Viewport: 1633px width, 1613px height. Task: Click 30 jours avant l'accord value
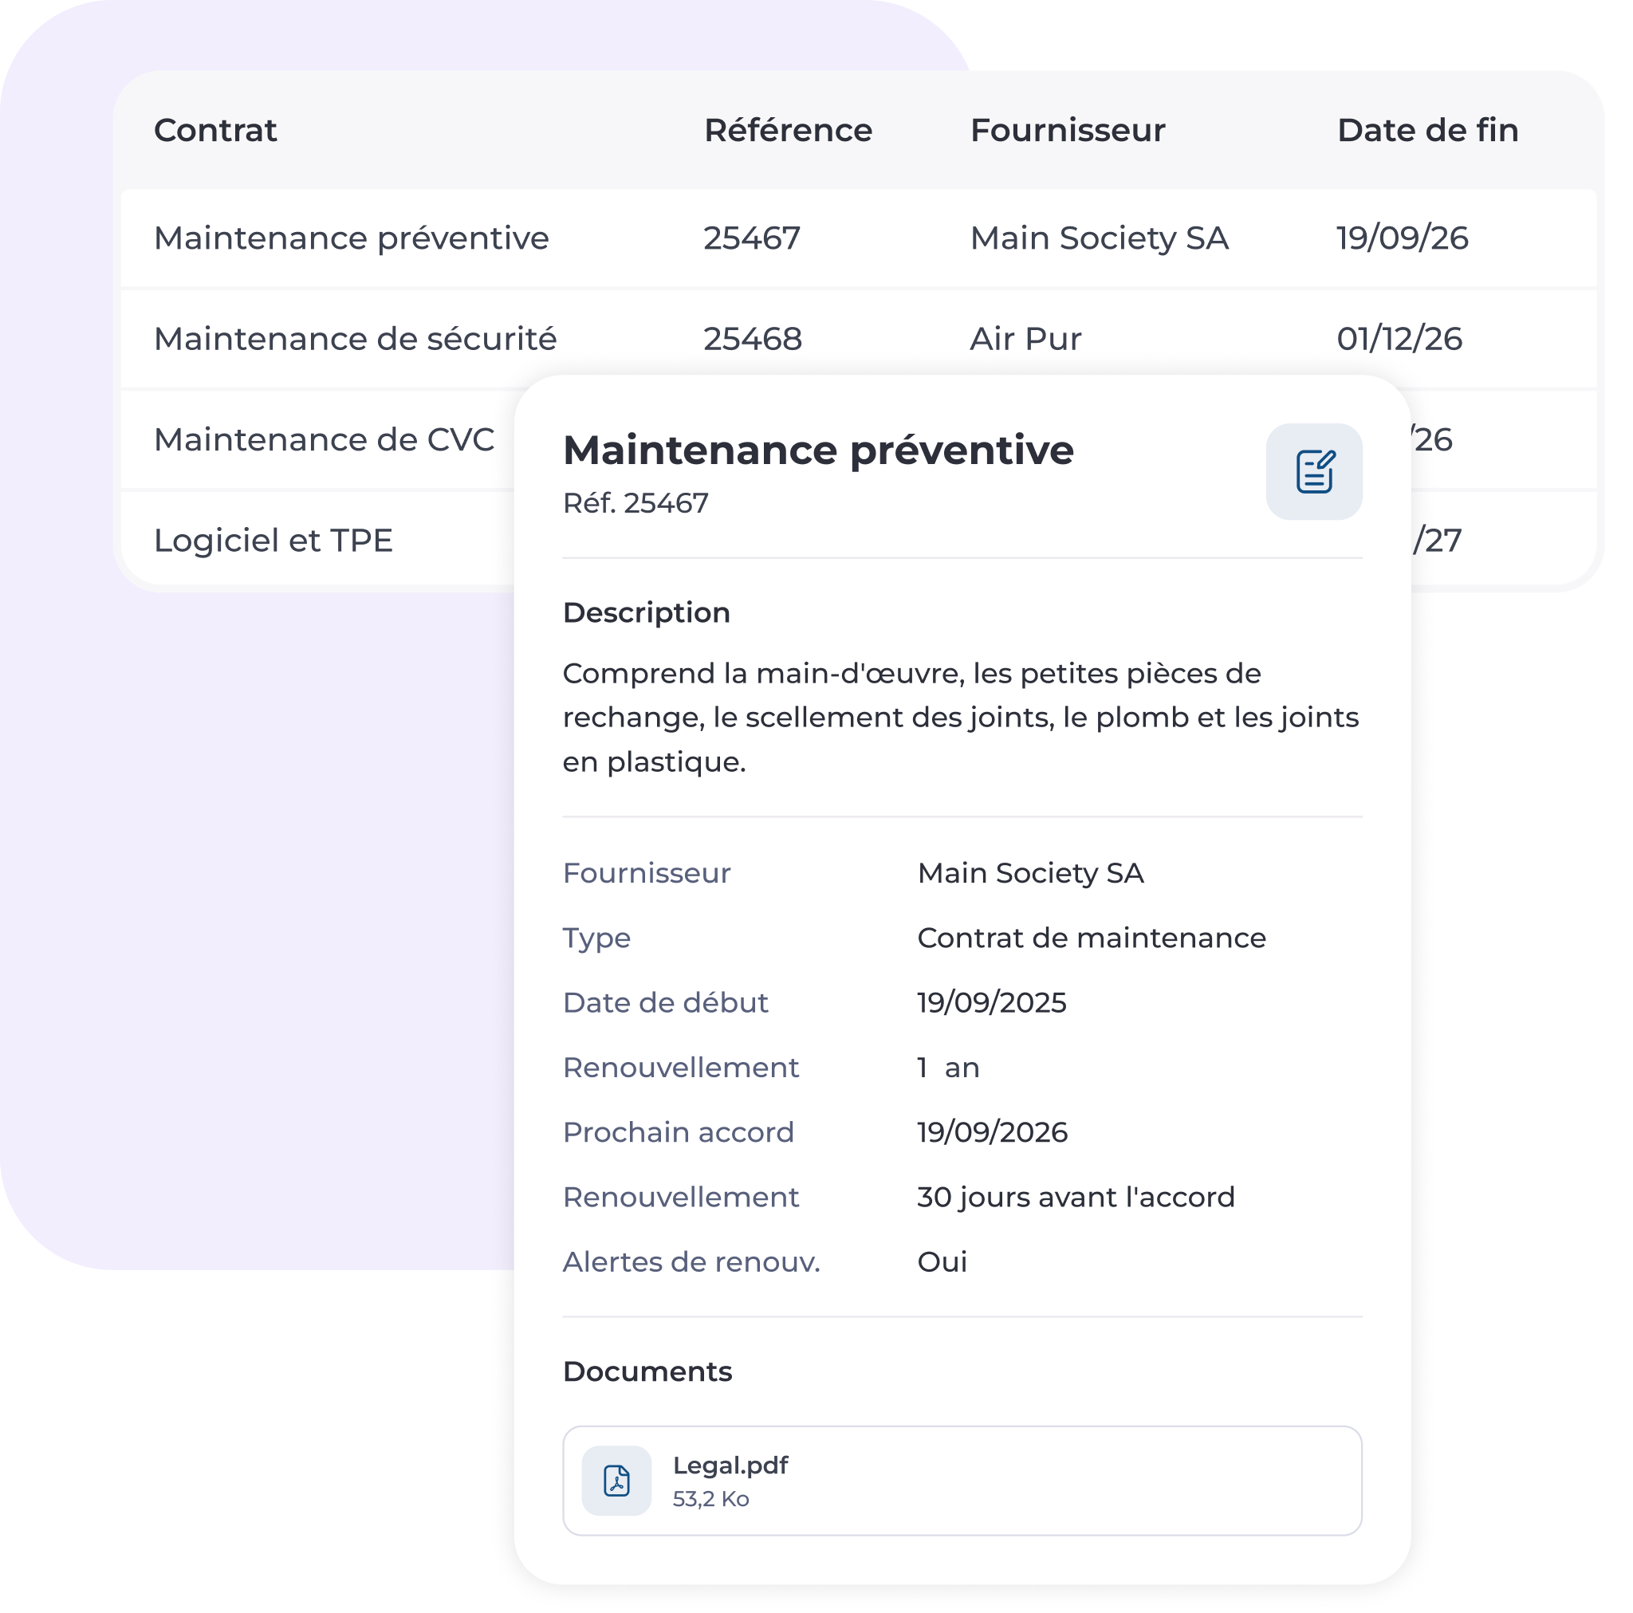click(x=1076, y=1197)
